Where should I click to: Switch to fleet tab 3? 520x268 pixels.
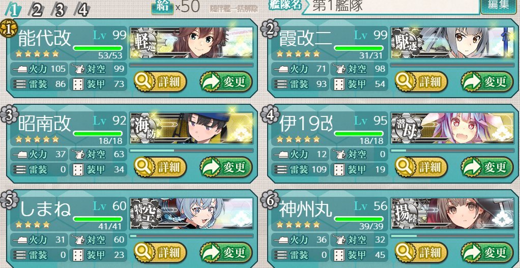click(x=60, y=10)
